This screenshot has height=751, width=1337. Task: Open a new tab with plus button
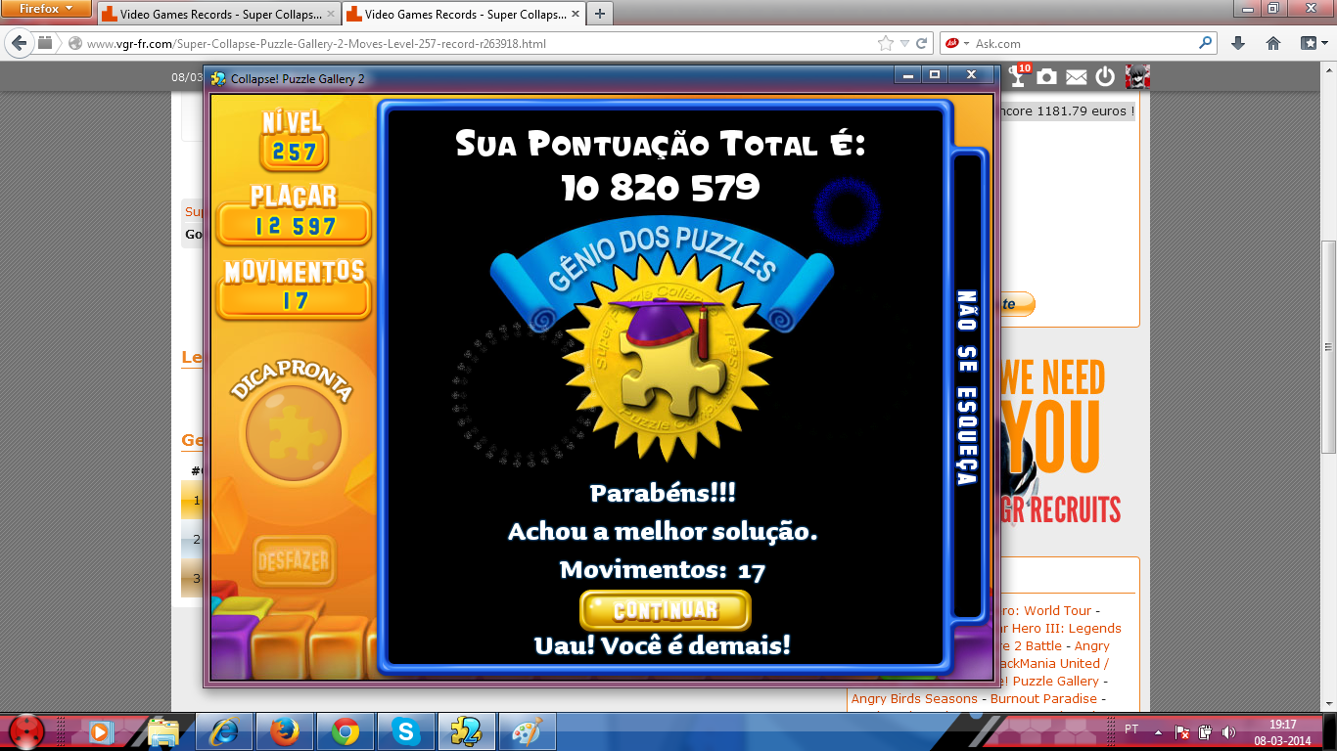(x=599, y=14)
